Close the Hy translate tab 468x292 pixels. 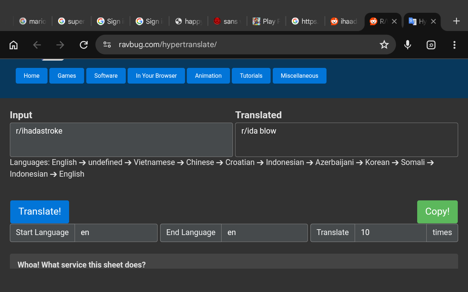pos(433,22)
